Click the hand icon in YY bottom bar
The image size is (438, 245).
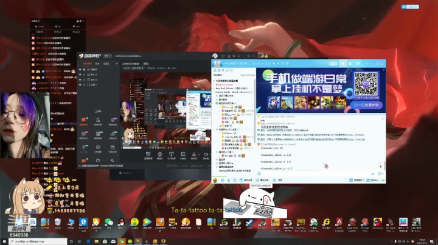pos(241,180)
